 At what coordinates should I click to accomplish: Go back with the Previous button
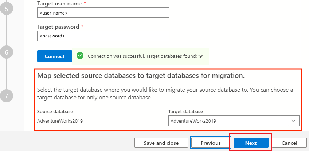coord(211,143)
